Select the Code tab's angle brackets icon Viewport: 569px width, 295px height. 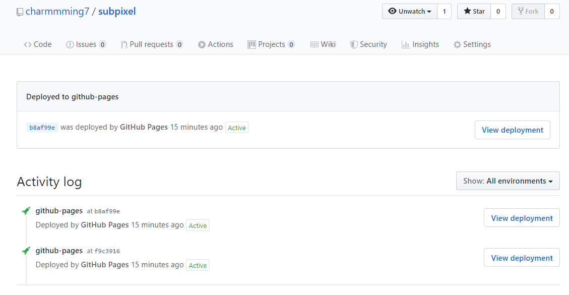[x=28, y=44]
